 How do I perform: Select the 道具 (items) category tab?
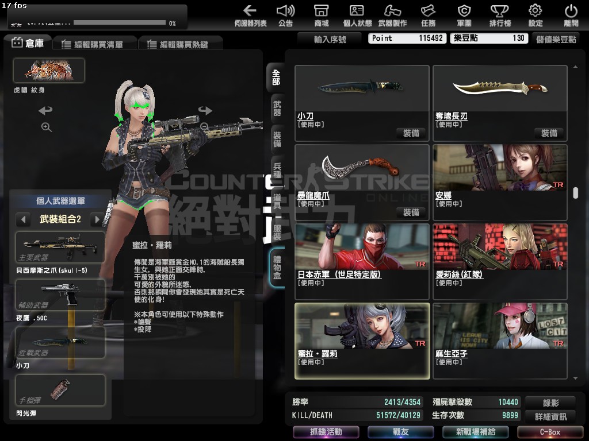pyautogui.click(x=277, y=202)
